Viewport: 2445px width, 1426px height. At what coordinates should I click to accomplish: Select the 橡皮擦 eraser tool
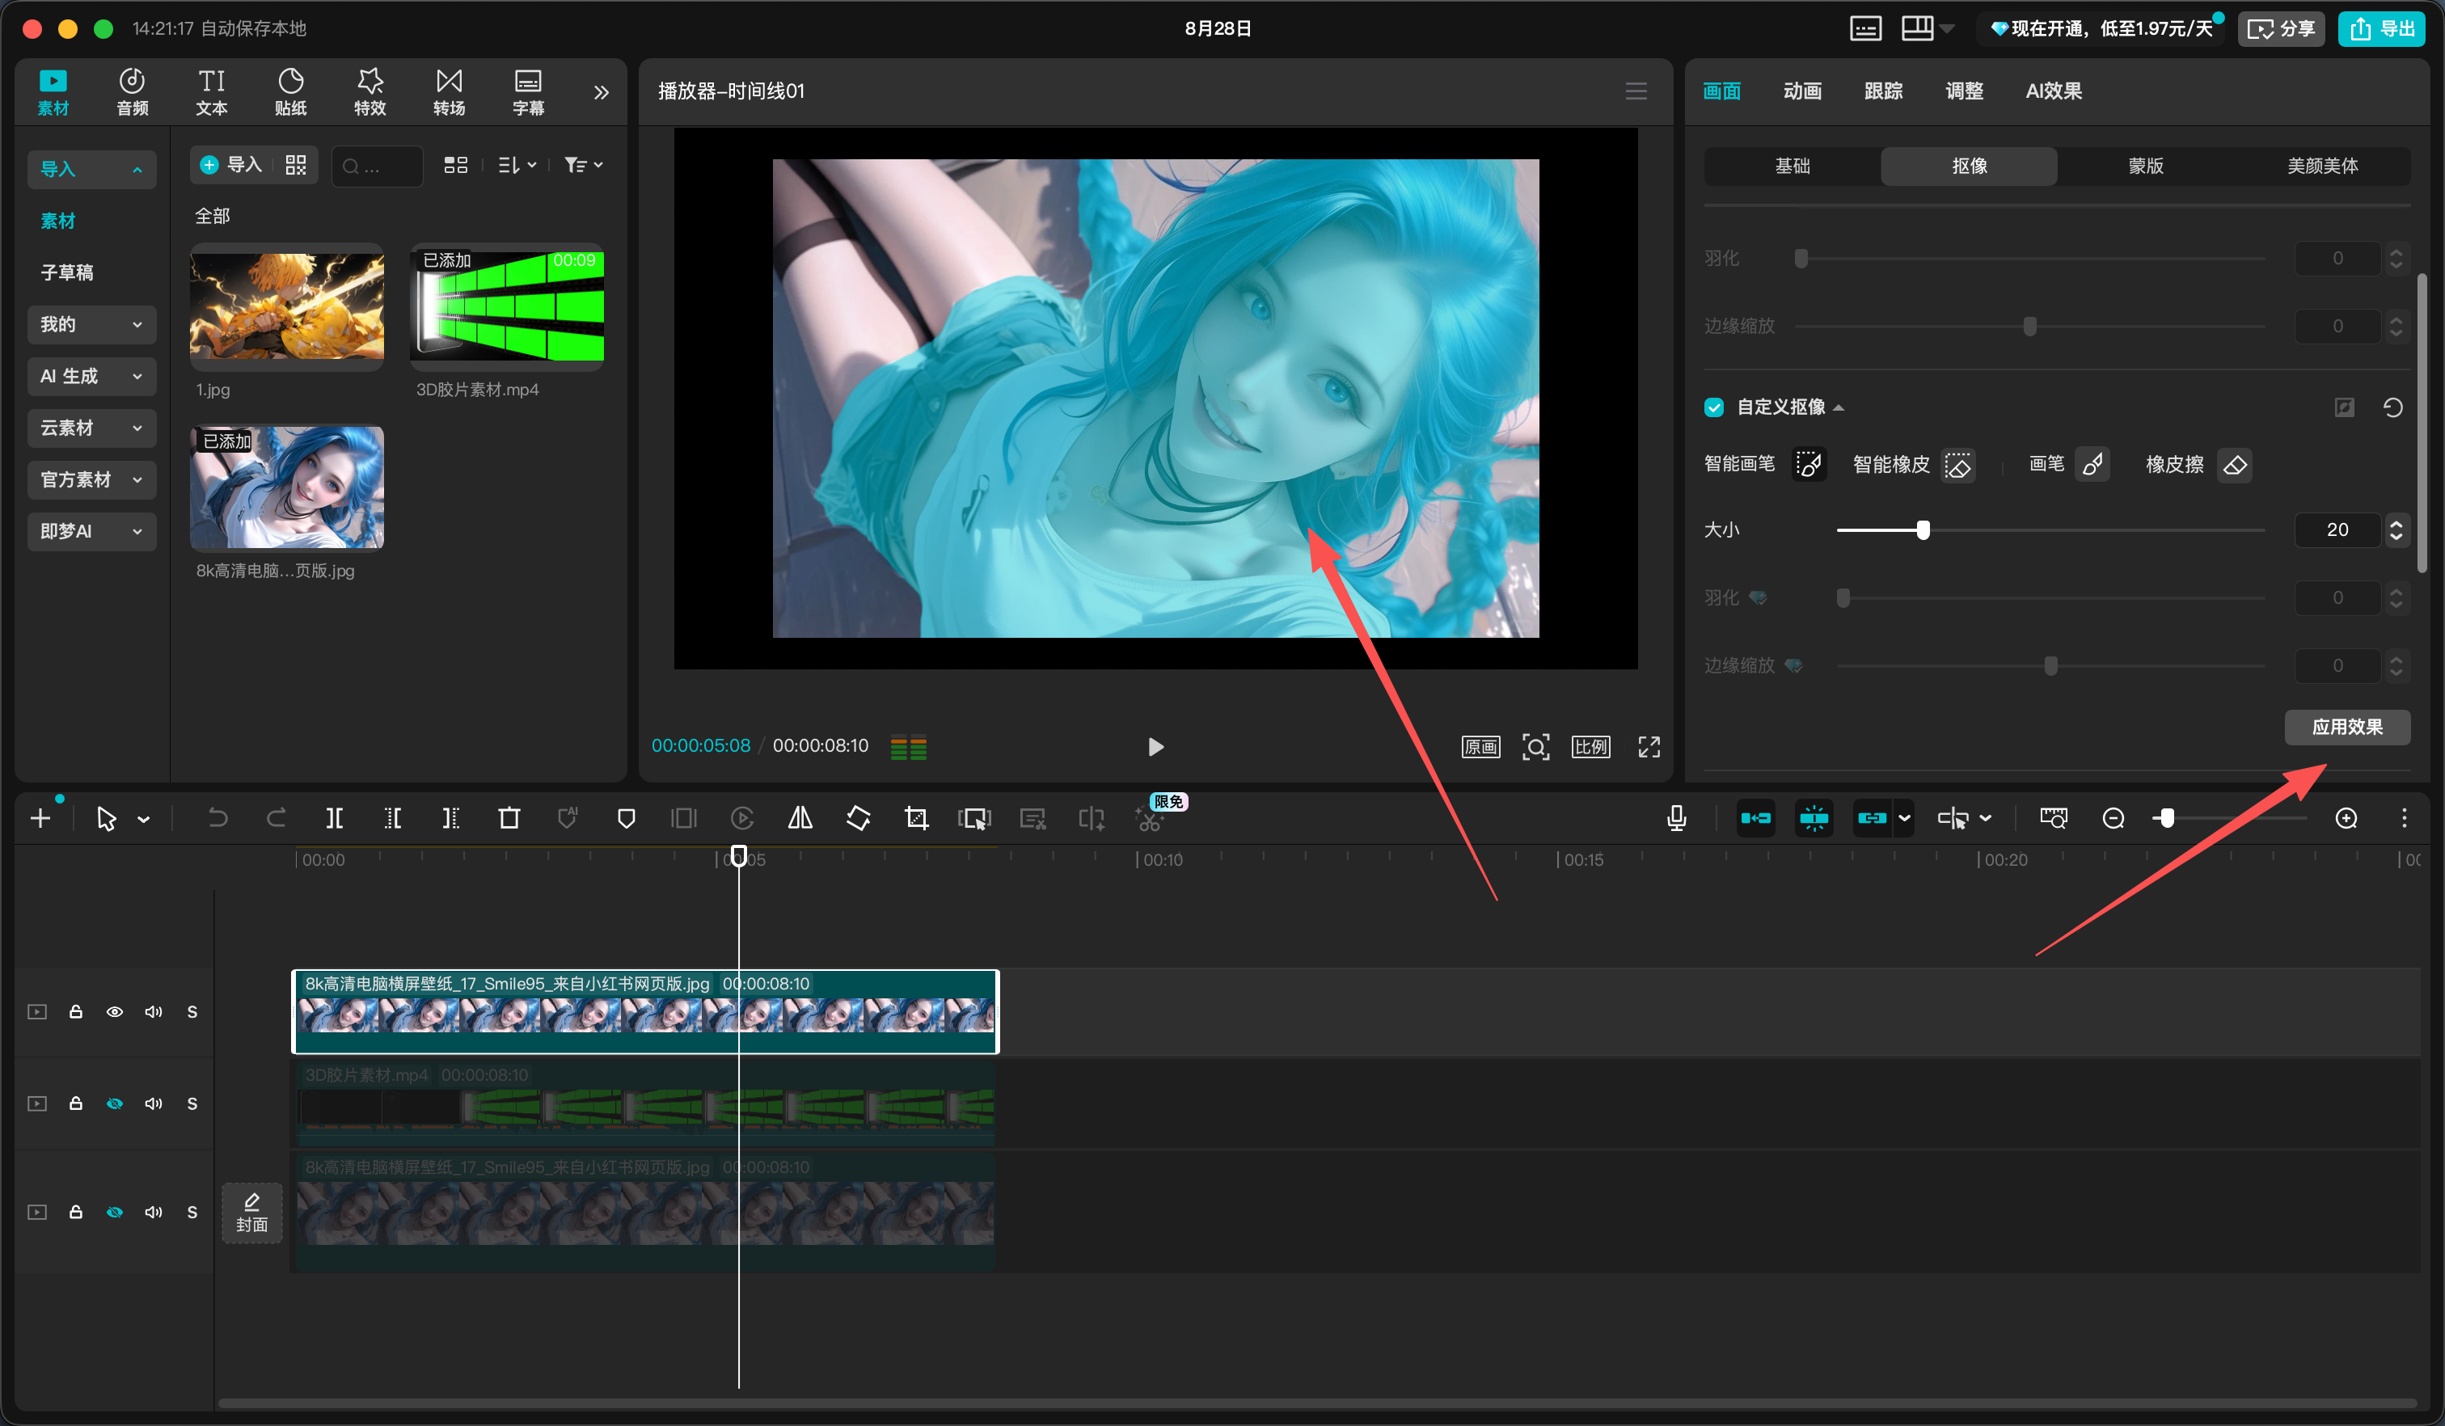(x=2235, y=465)
